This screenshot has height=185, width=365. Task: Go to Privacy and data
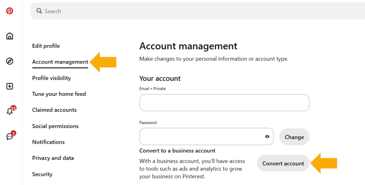53,158
